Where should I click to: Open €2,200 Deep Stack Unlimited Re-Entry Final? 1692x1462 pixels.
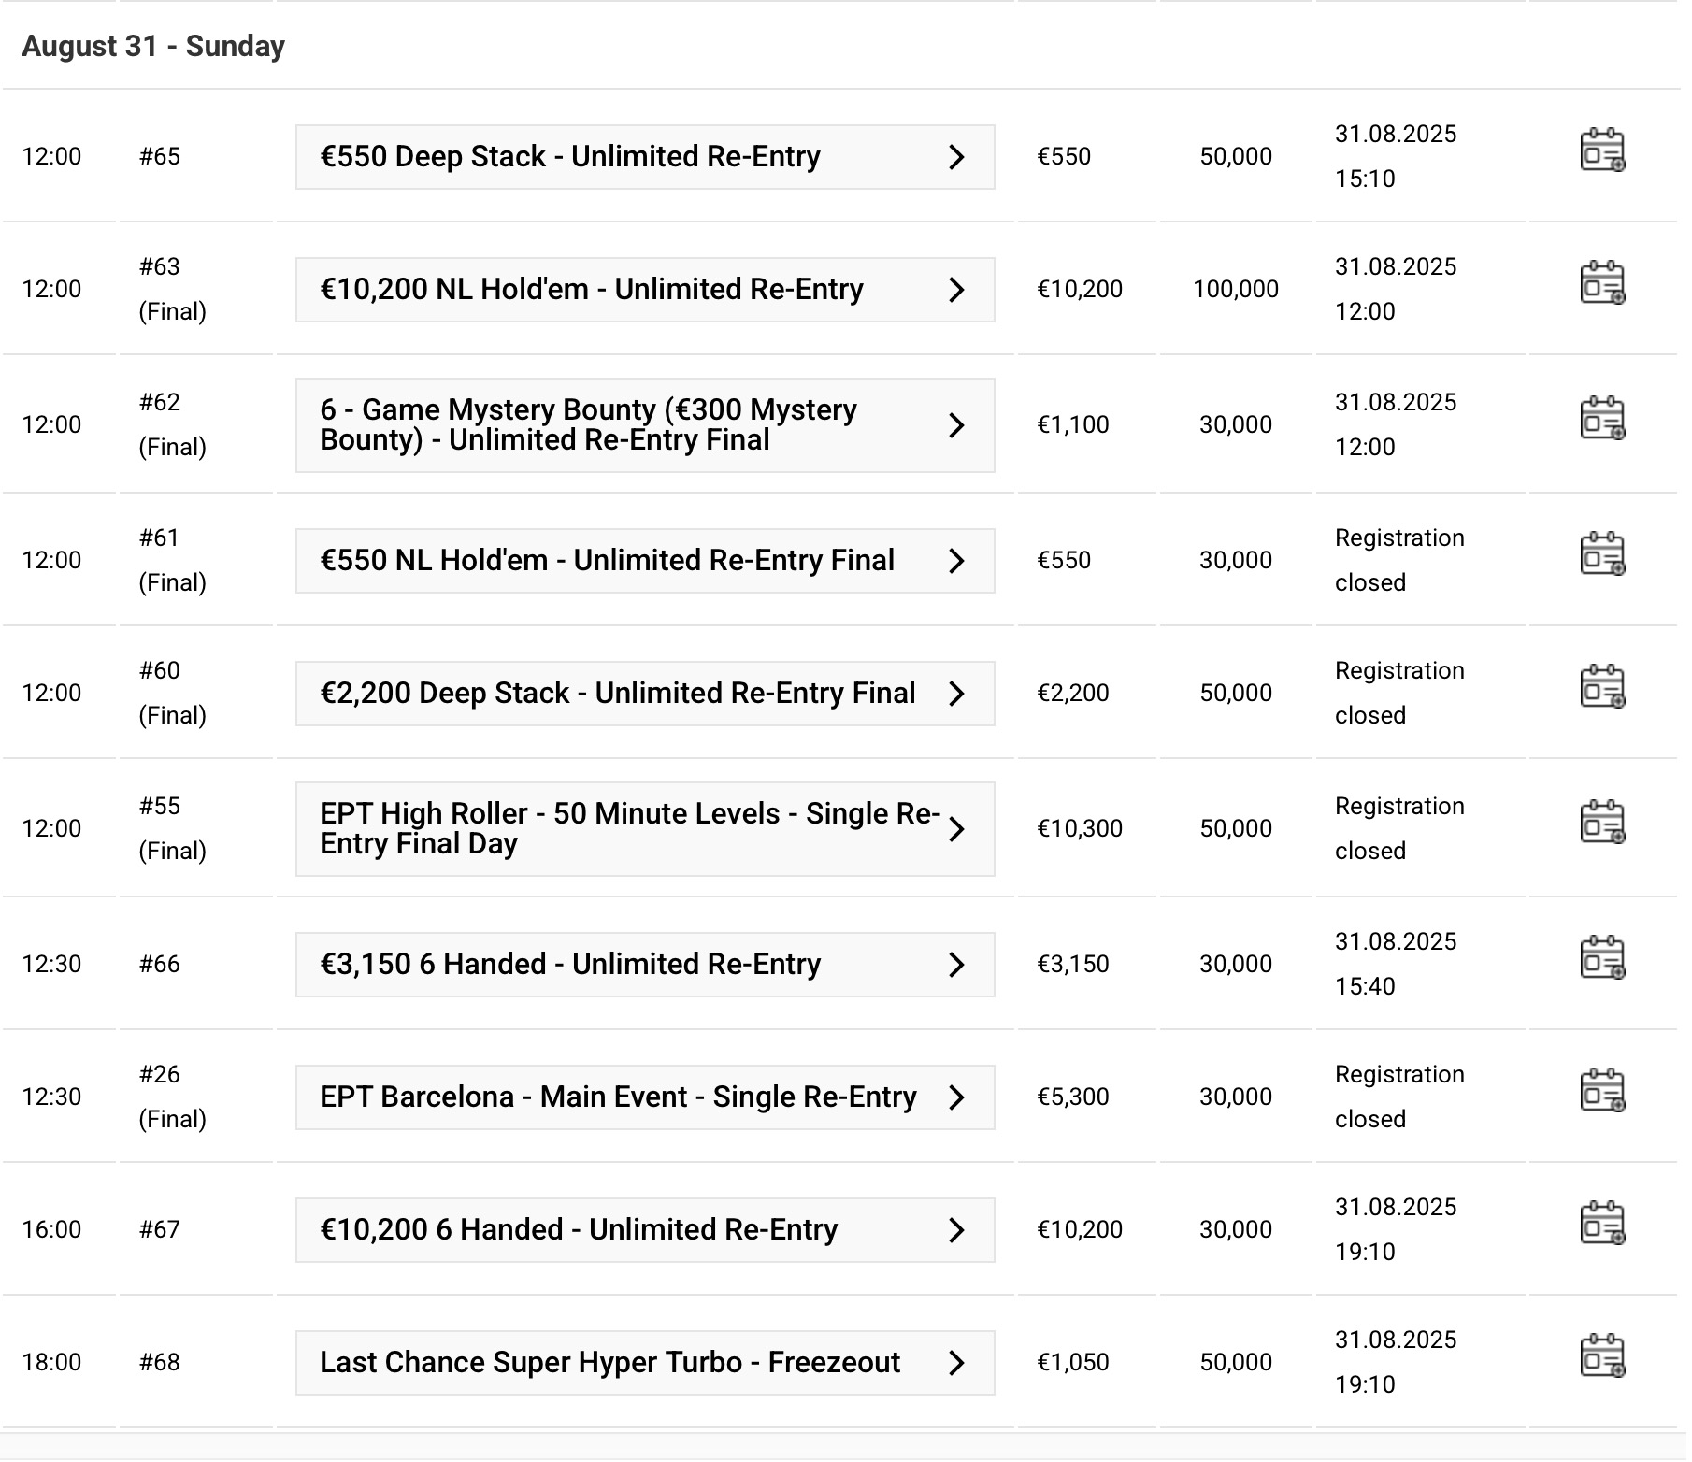coord(617,694)
